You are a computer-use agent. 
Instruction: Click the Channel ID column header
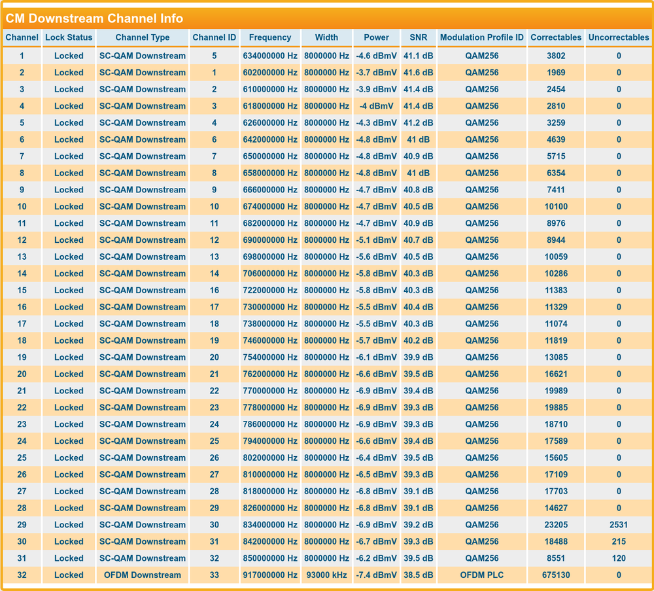[215, 37]
